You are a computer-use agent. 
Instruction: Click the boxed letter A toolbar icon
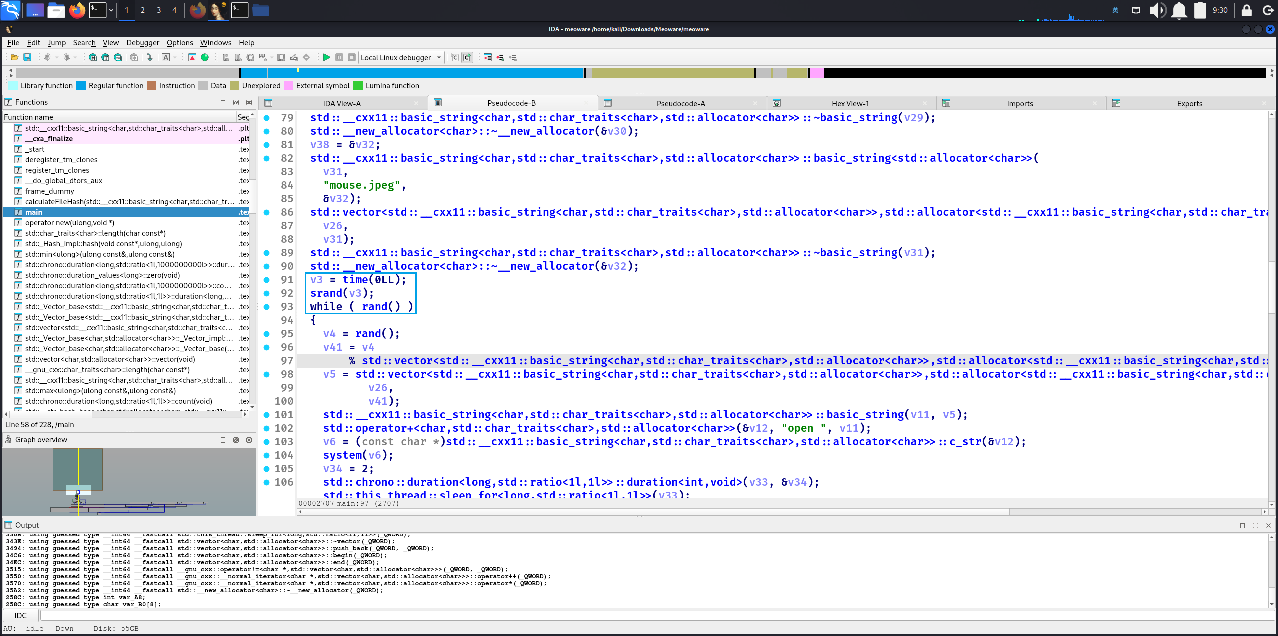click(x=166, y=57)
